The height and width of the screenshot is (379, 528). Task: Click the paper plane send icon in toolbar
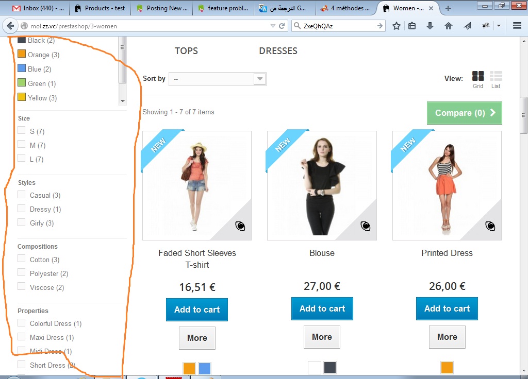click(x=467, y=26)
